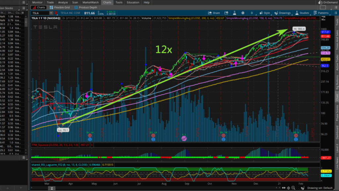Open the subtab row list menu icon
The width and height of the screenshot is (339, 191).
click(x=336, y=7)
